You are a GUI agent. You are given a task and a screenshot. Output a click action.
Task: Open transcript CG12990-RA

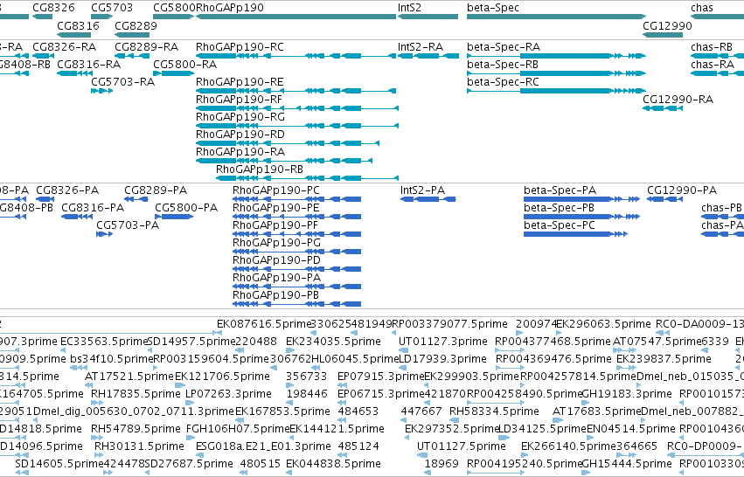(x=678, y=100)
